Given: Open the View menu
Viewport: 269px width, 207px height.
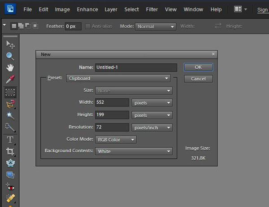Looking at the screenshot, I should 171,9.
